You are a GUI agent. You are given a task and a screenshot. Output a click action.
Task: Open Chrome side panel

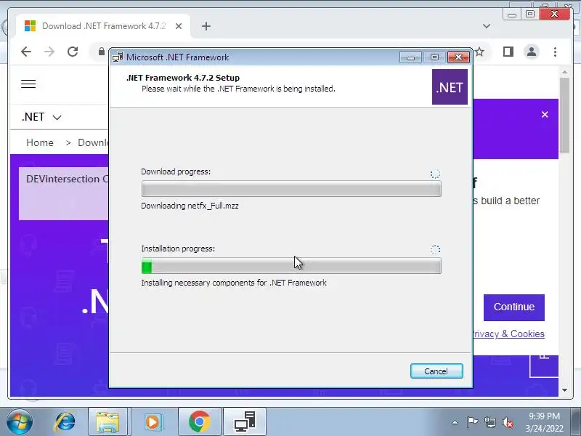coord(508,52)
